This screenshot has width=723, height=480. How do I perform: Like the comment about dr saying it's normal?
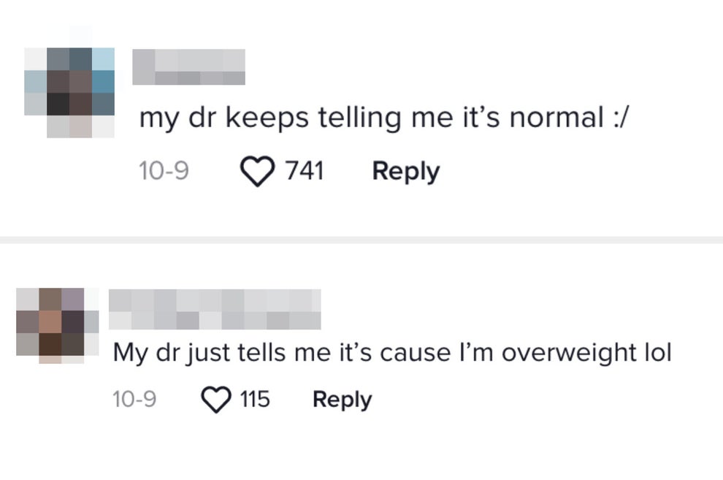click(x=257, y=170)
